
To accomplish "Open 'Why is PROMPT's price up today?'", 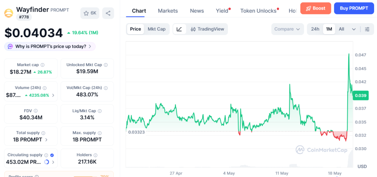I will pyautogui.click(x=50, y=46).
